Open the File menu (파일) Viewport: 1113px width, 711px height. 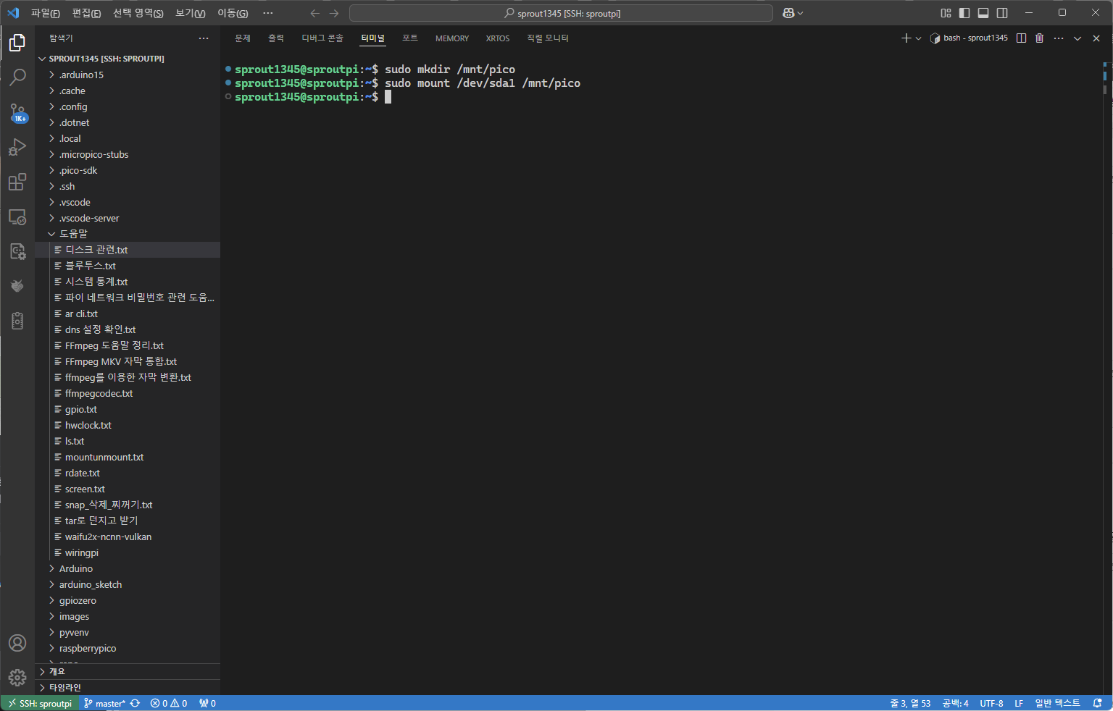[x=46, y=13]
